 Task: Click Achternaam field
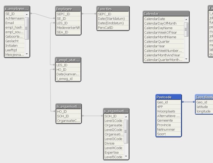pos(15,18)
